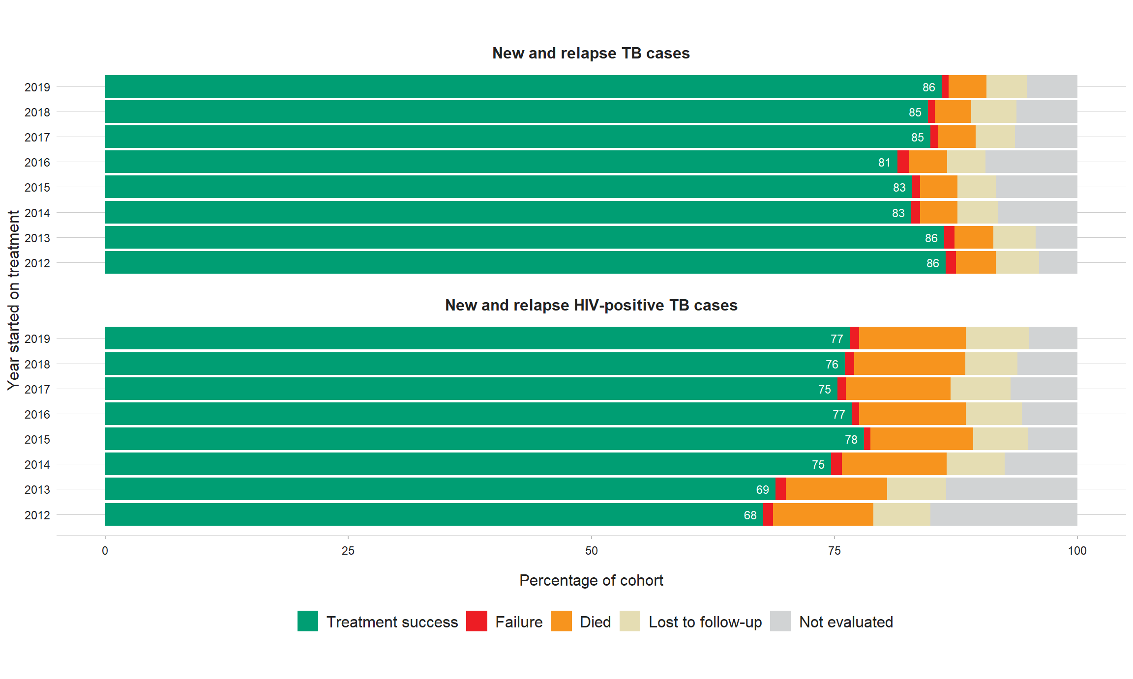Click the green Treatment success legend swatch
The height and width of the screenshot is (679, 1133).
pos(307,621)
